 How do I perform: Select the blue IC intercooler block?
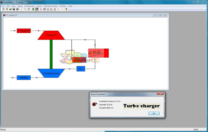pyautogui.click(x=81, y=69)
